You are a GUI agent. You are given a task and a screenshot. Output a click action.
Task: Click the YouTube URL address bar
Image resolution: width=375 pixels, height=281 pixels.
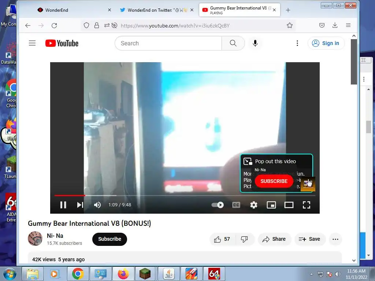(x=188, y=26)
